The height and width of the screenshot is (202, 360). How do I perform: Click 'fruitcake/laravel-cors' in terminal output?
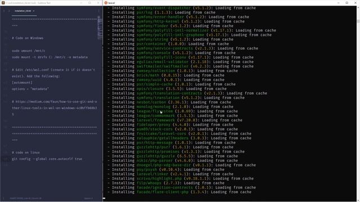161,134
